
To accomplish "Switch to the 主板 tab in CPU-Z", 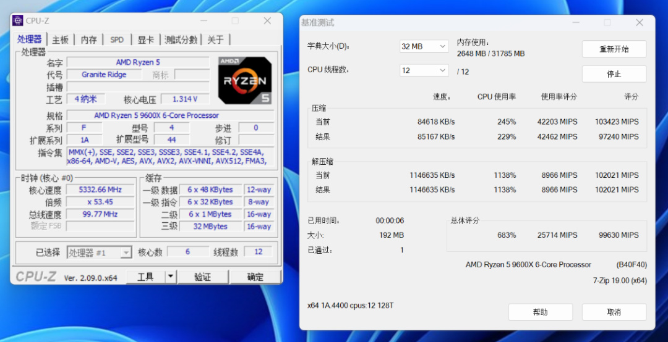I will click(x=60, y=40).
